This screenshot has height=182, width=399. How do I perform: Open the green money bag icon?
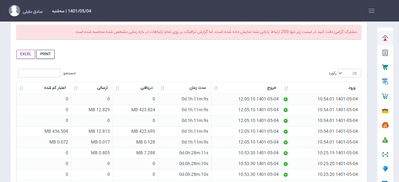385,140
